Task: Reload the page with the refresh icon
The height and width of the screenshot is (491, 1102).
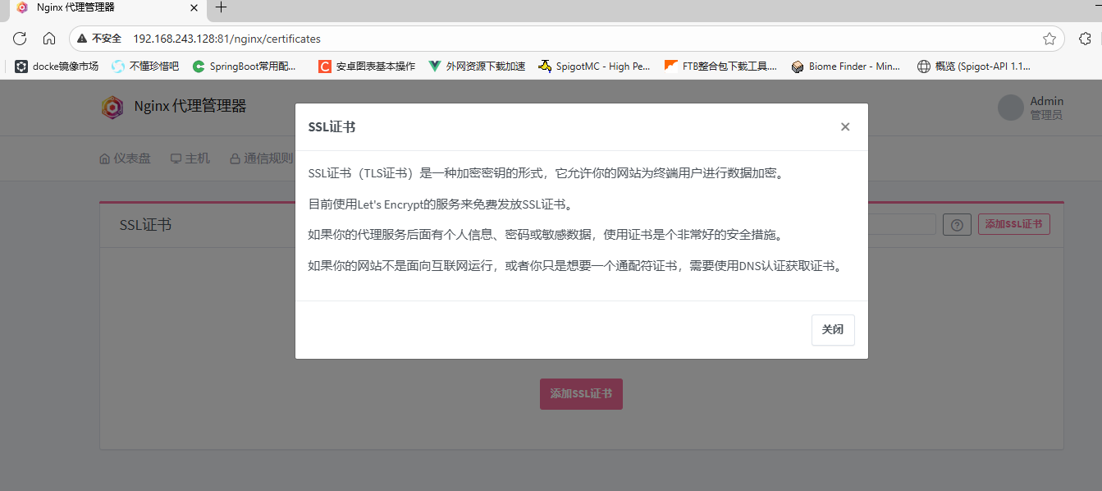Action: 20,39
